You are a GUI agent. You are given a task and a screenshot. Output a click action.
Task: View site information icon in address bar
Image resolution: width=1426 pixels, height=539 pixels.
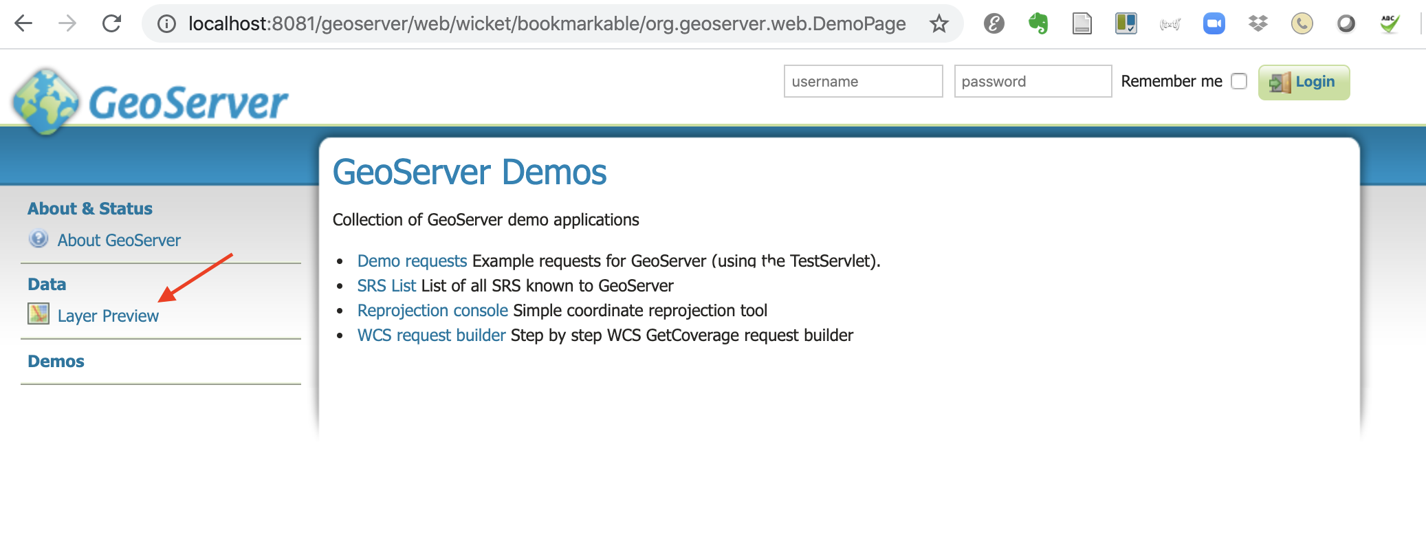coord(166,24)
